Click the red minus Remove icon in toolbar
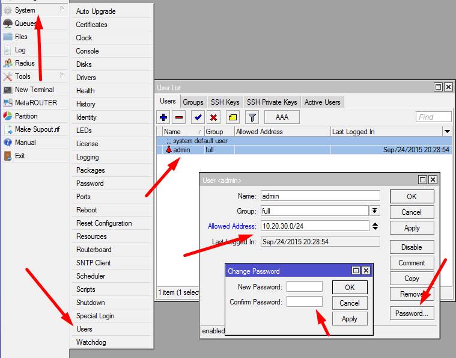Viewport: 456px width, 358px height. pos(179,117)
